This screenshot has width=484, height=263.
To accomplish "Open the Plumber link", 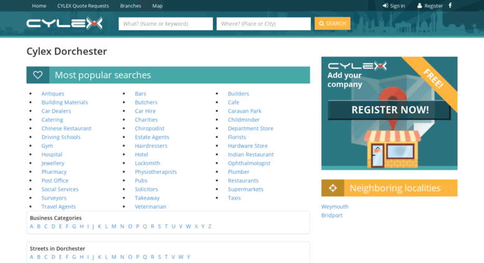I will click(x=239, y=172).
